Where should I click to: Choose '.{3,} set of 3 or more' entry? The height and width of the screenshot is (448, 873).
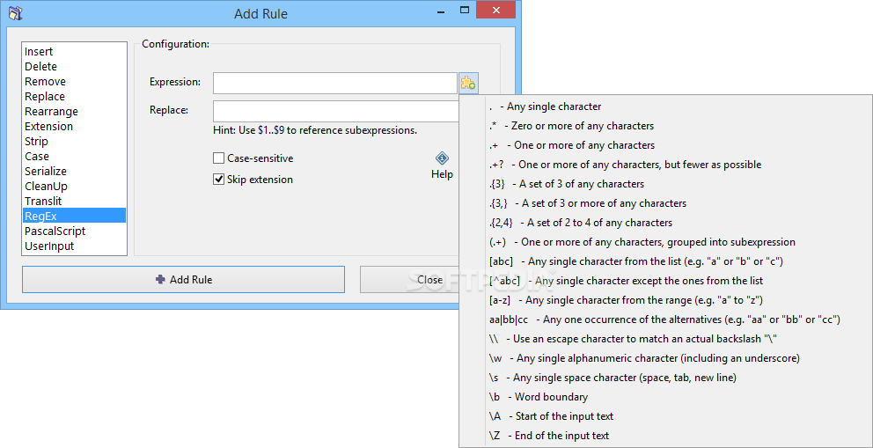point(666,203)
